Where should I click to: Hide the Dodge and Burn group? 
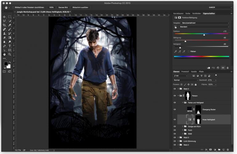click(175, 127)
